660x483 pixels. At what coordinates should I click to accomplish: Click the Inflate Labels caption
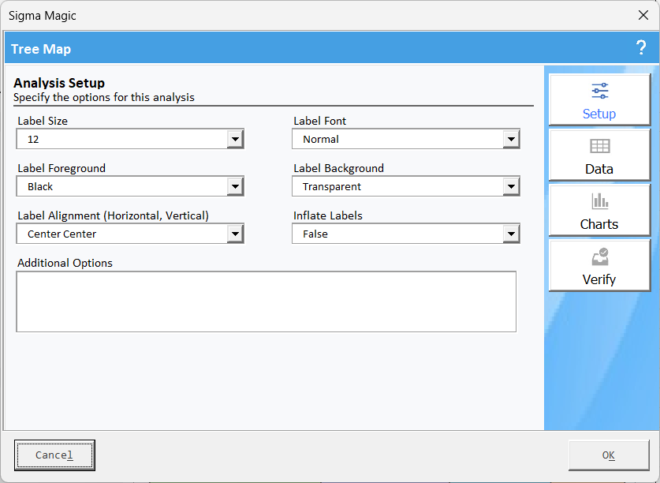tap(328, 215)
